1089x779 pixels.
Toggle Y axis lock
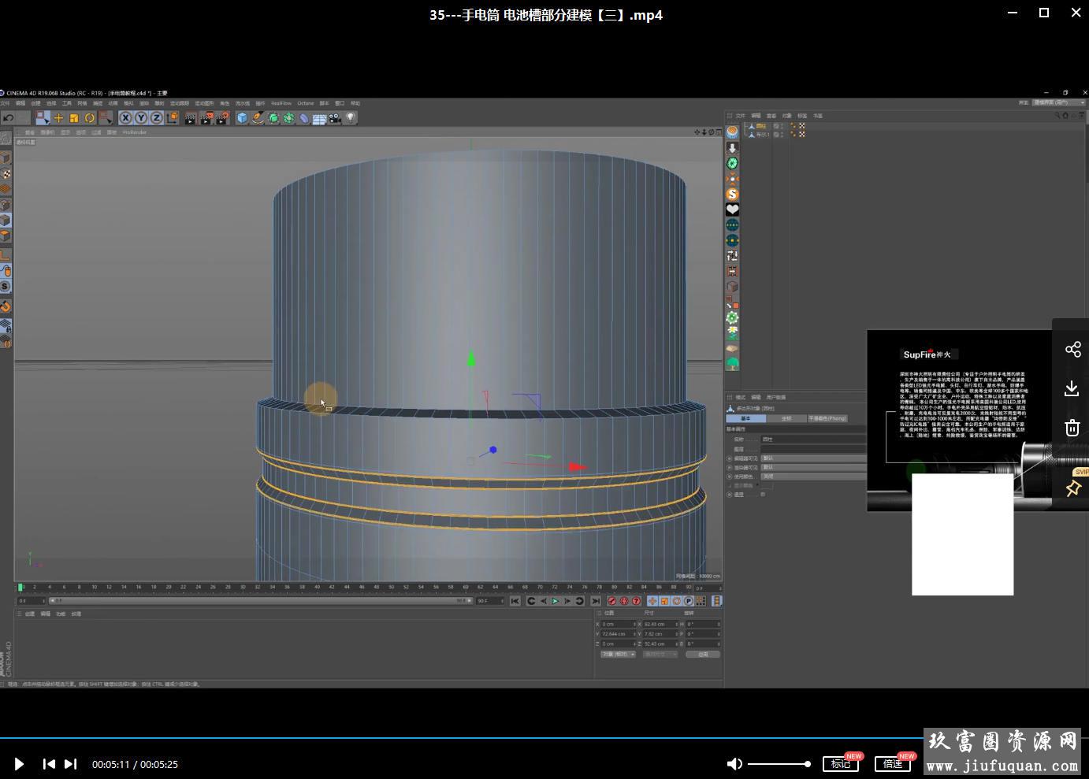pos(141,118)
